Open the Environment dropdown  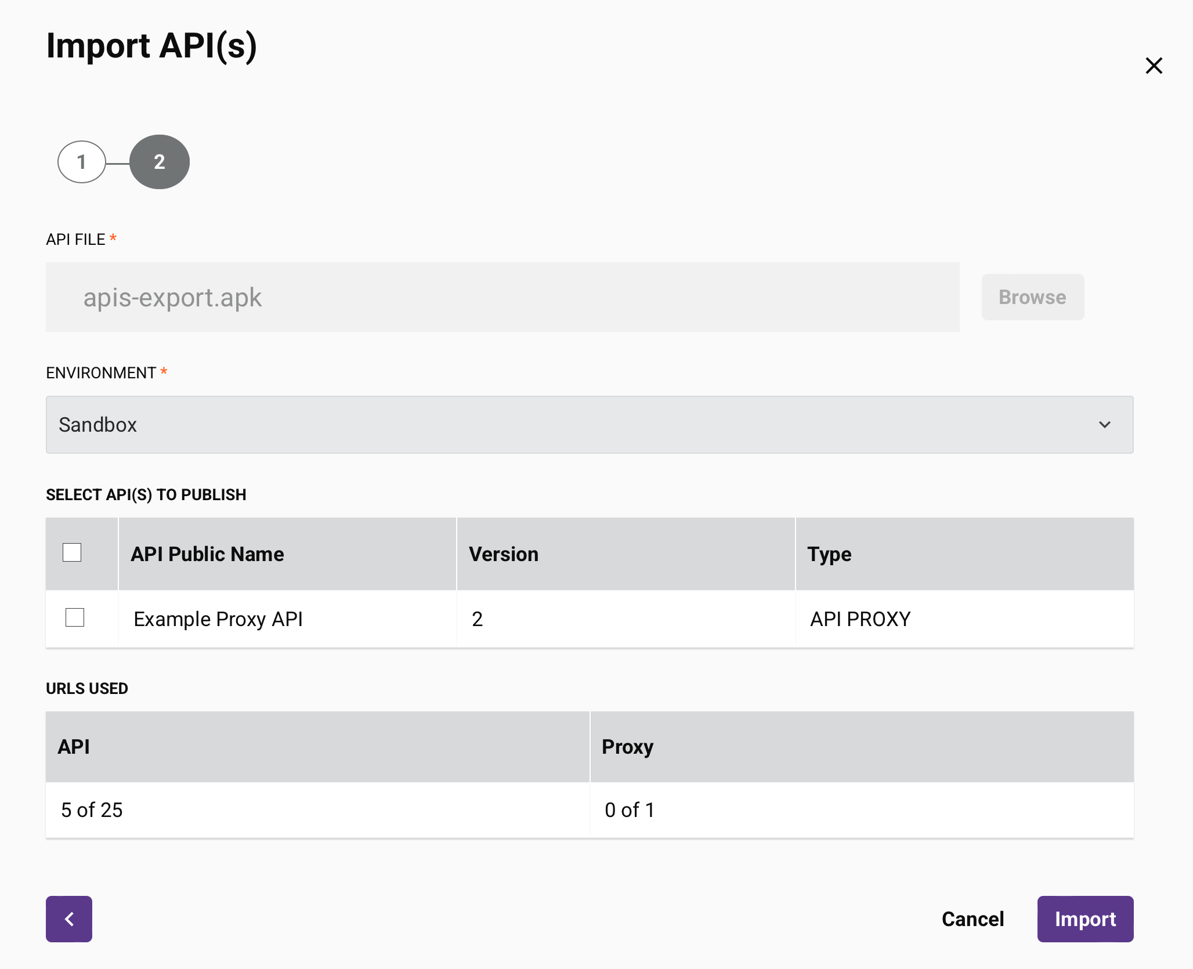click(590, 425)
